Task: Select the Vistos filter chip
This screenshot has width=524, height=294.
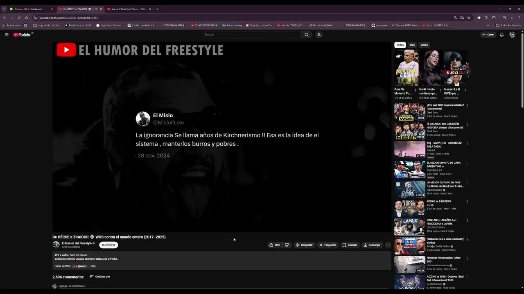Action: click(424, 45)
